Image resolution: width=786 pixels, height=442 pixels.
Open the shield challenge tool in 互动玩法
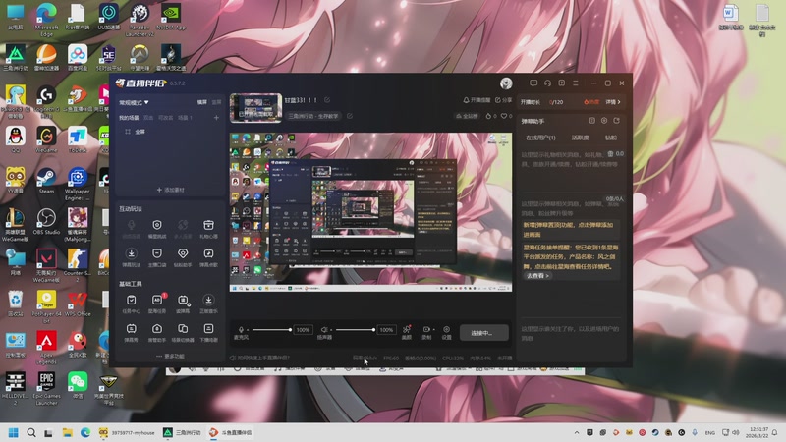(x=157, y=229)
